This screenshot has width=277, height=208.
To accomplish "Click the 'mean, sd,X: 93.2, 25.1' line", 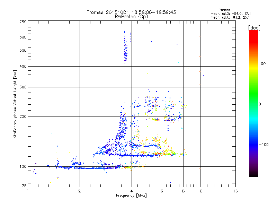I will click(x=230, y=17).
